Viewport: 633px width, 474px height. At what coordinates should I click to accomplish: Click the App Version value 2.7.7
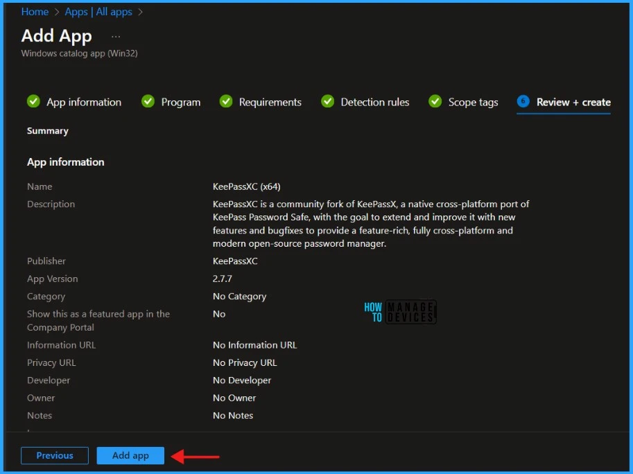[x=223, y=279]
